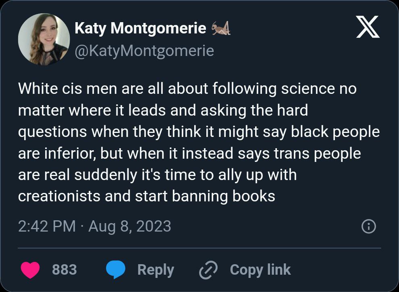The height and width of the screenshot is (292, 399).
Task: Click the Aug 8, 2023 date
Action: tap(129, 226)
